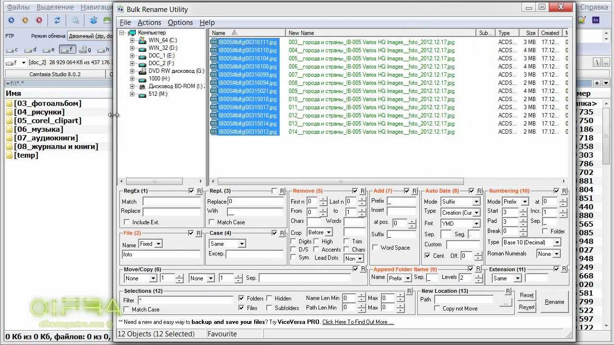The height and width of the screenshot is (345, 614).
Task: Click the Rename button
Action: tap(555, 302)
